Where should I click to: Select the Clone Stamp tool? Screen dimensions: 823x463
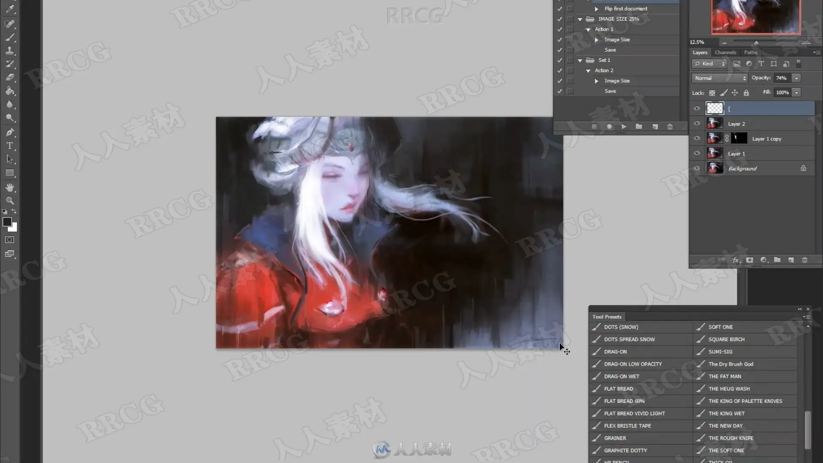coord(9,51)
